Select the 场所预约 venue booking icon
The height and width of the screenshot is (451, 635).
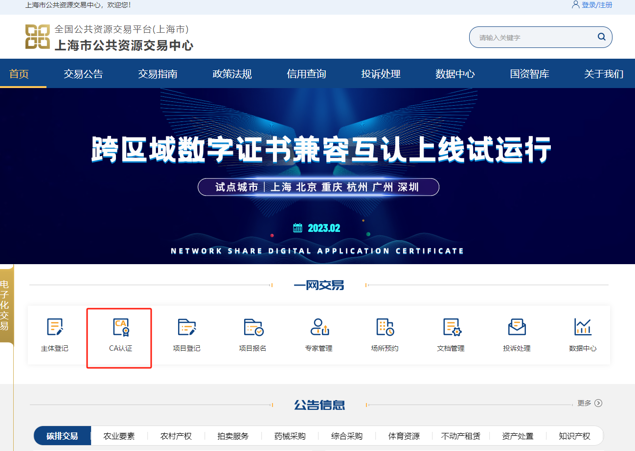coord(385,335)
